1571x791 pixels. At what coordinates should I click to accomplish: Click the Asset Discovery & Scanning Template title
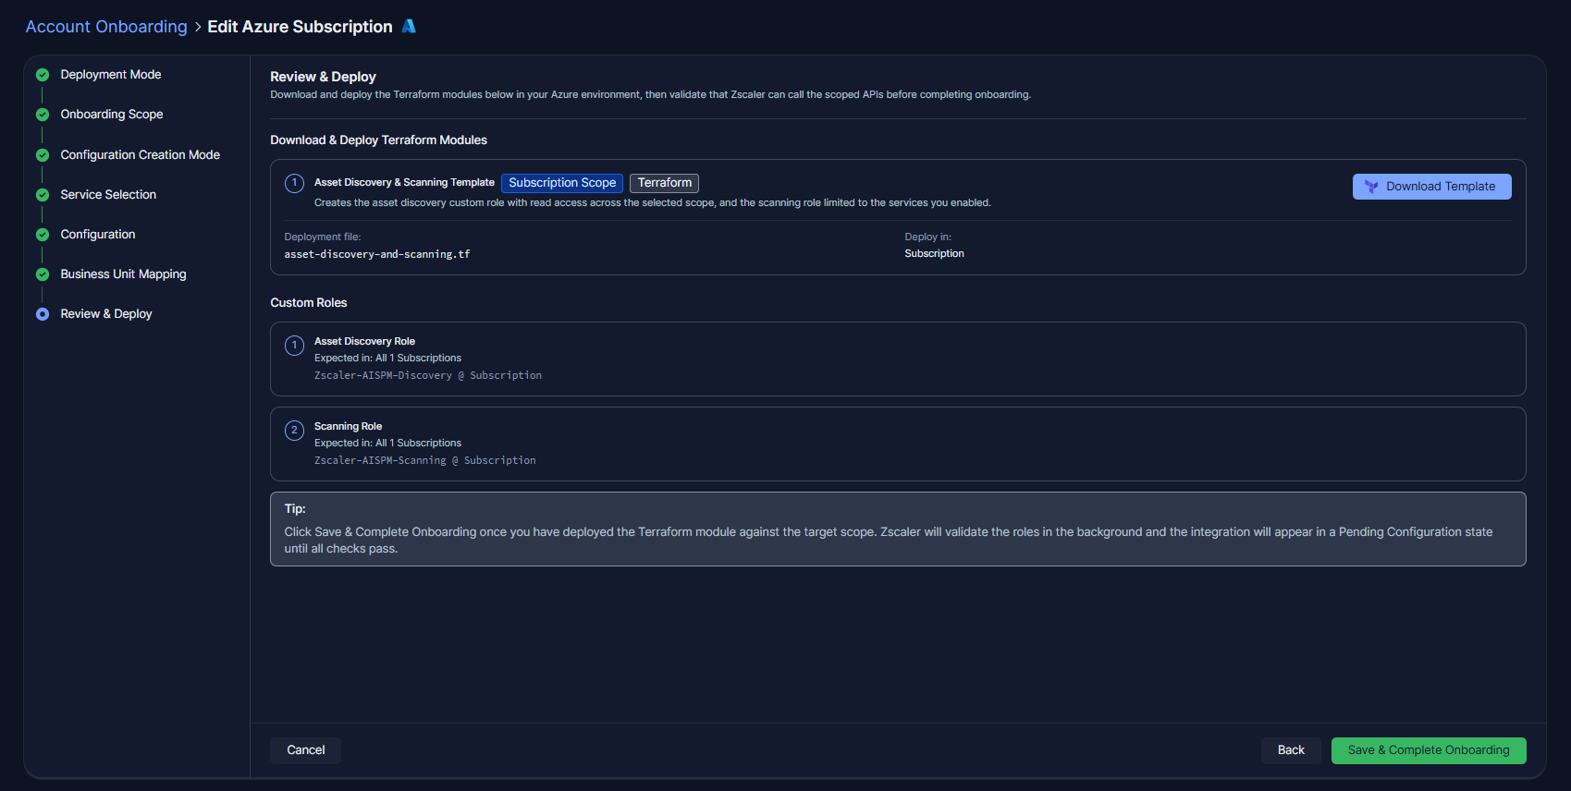tap(404, 183)
